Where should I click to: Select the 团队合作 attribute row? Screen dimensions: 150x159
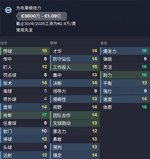pos(75,115)
